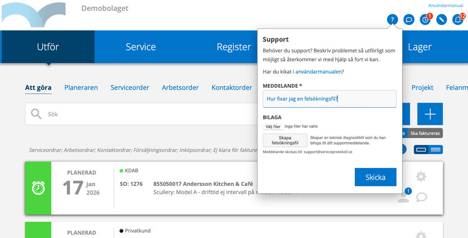Image resolution: width=468 pixels, height=238 pixels.
Task: Open the notifications bell with 12 alerts
Action: [457, 20]
